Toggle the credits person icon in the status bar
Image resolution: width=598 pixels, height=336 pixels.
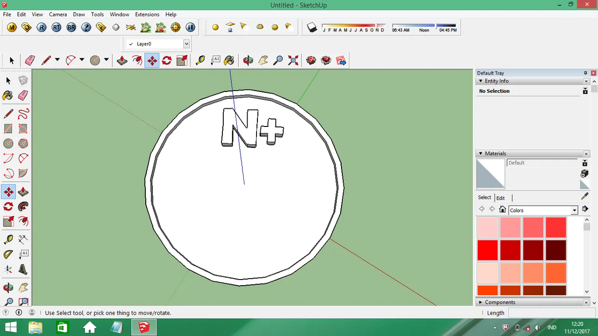coord(32,313)
